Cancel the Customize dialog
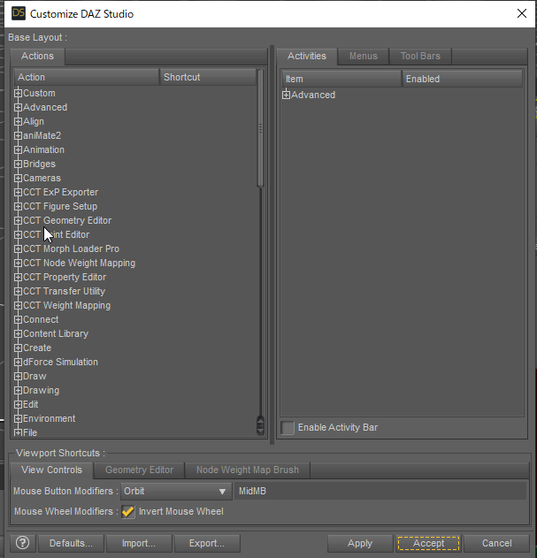 coord(497,543)
